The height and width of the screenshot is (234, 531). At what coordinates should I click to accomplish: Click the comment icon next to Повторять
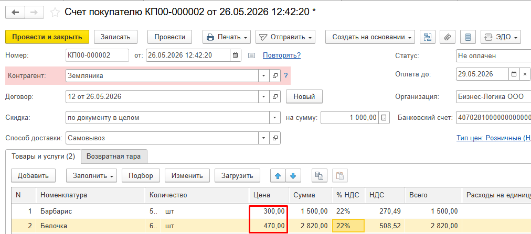[251, 55]
